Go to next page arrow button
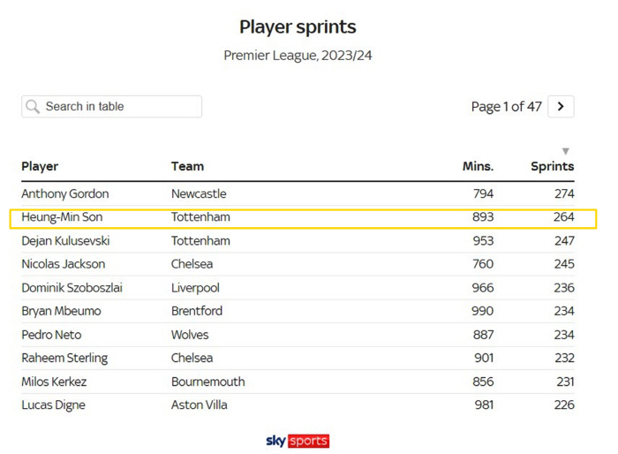 [x=561, y=107]
